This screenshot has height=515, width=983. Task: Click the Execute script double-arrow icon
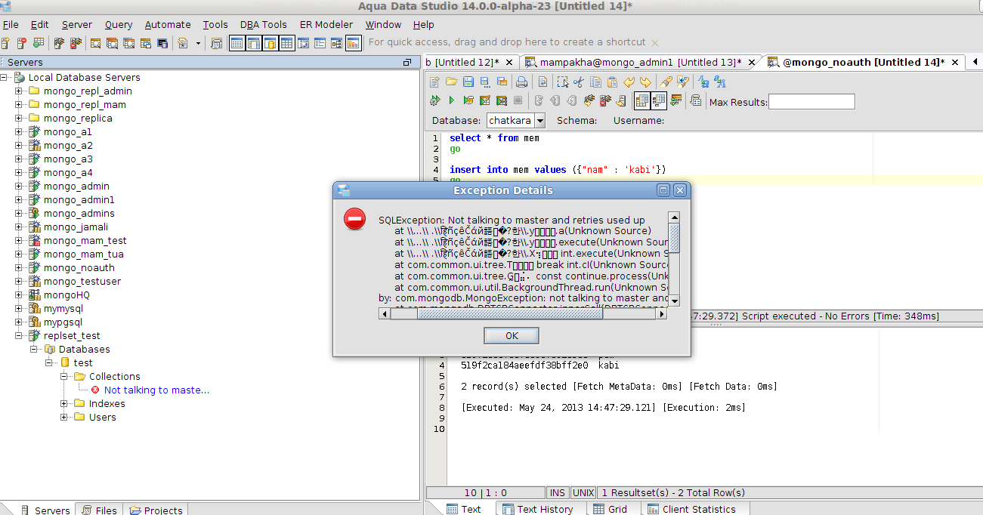(434, 100)
